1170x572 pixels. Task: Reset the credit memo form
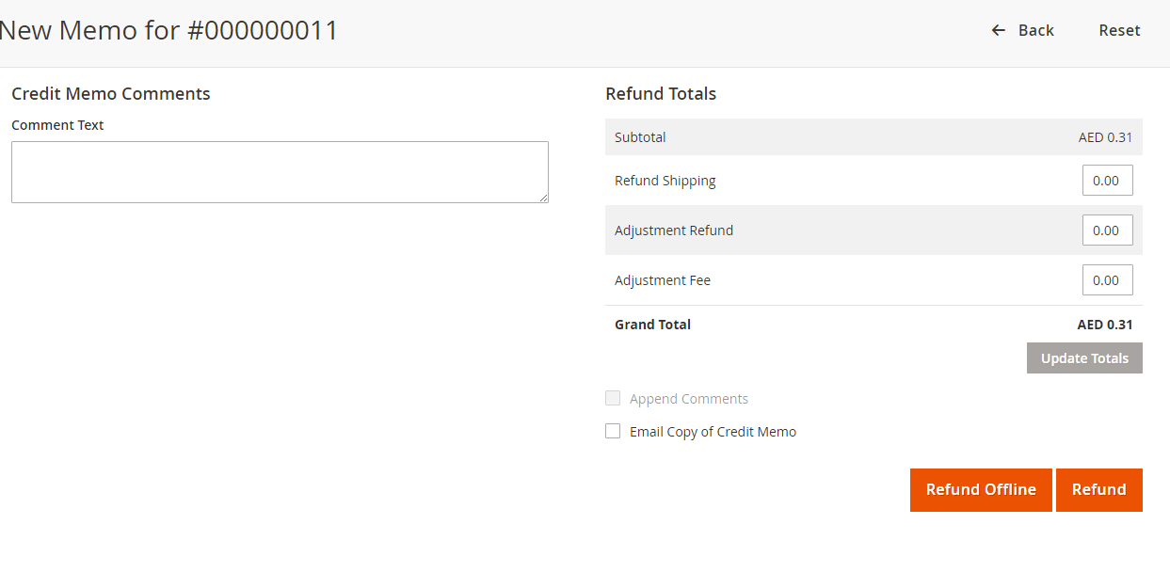pyautogui.click(x=1119, y=31)
